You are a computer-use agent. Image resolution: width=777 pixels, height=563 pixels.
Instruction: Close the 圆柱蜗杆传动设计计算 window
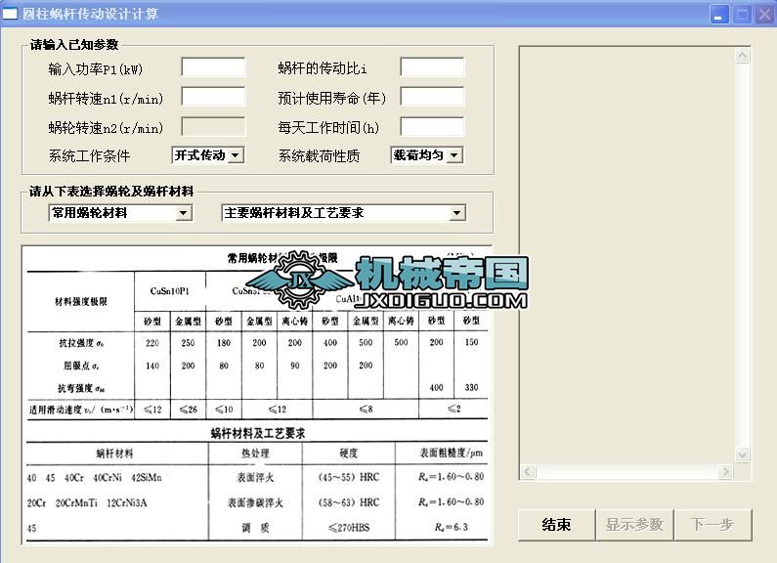[764, 15]
